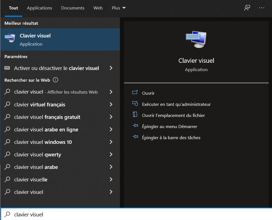Click the administrator shield icon
The height and width of the screenshot is (220, 272).
click(135, 104)
